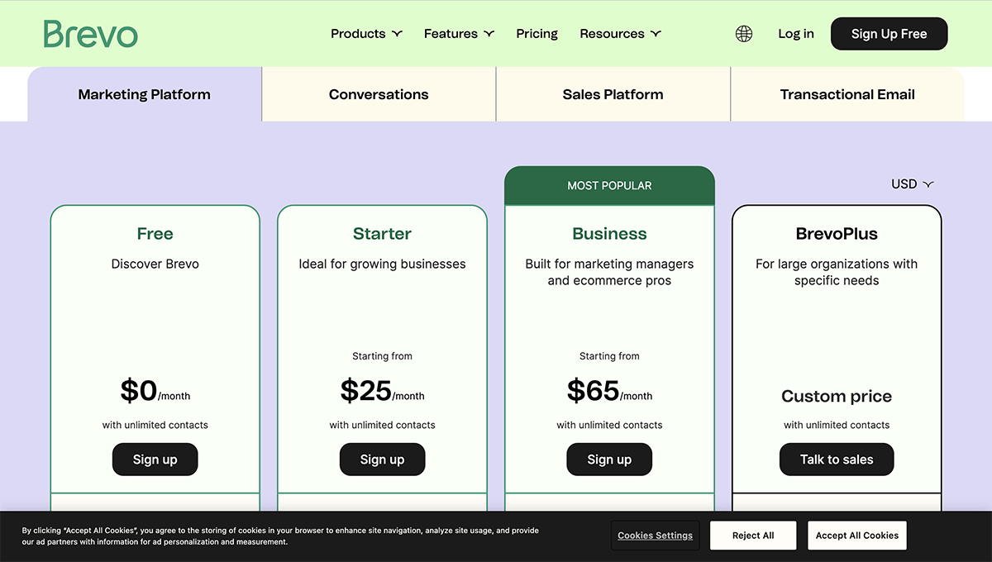Click Sign Up Free in the header
Screen dimensions: 992x562
(889, 33)
